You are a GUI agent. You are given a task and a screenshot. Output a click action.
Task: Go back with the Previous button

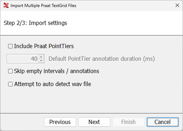coord(60,122)
